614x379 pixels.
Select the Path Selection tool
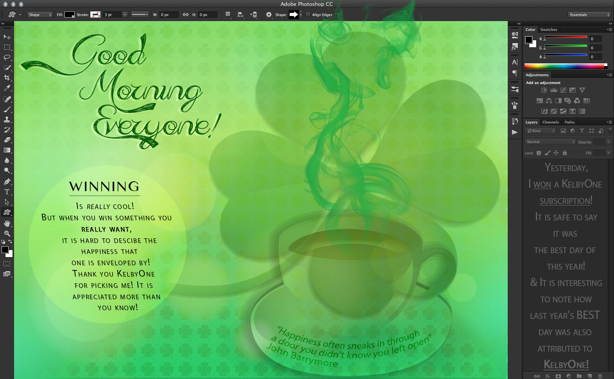[7, 202]
